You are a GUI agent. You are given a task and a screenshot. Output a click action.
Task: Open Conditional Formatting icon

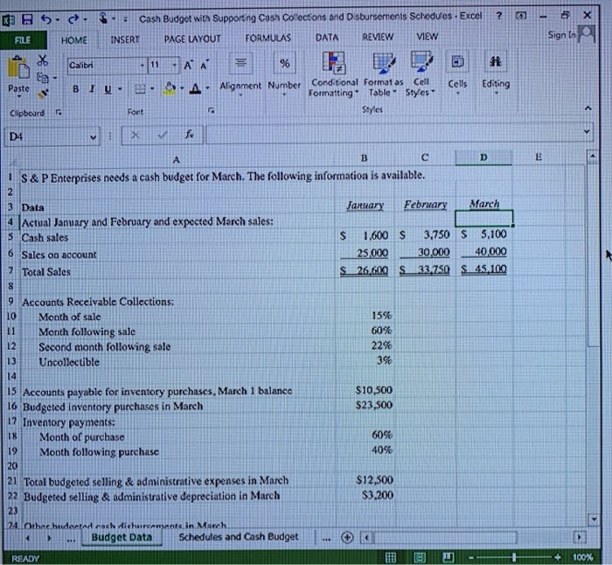333,63
